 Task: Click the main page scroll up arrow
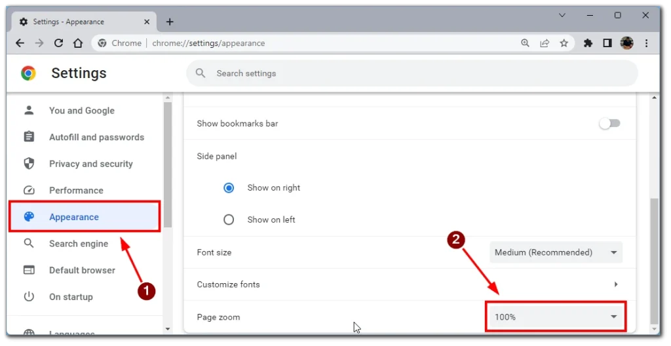click(x=654, y=98)
